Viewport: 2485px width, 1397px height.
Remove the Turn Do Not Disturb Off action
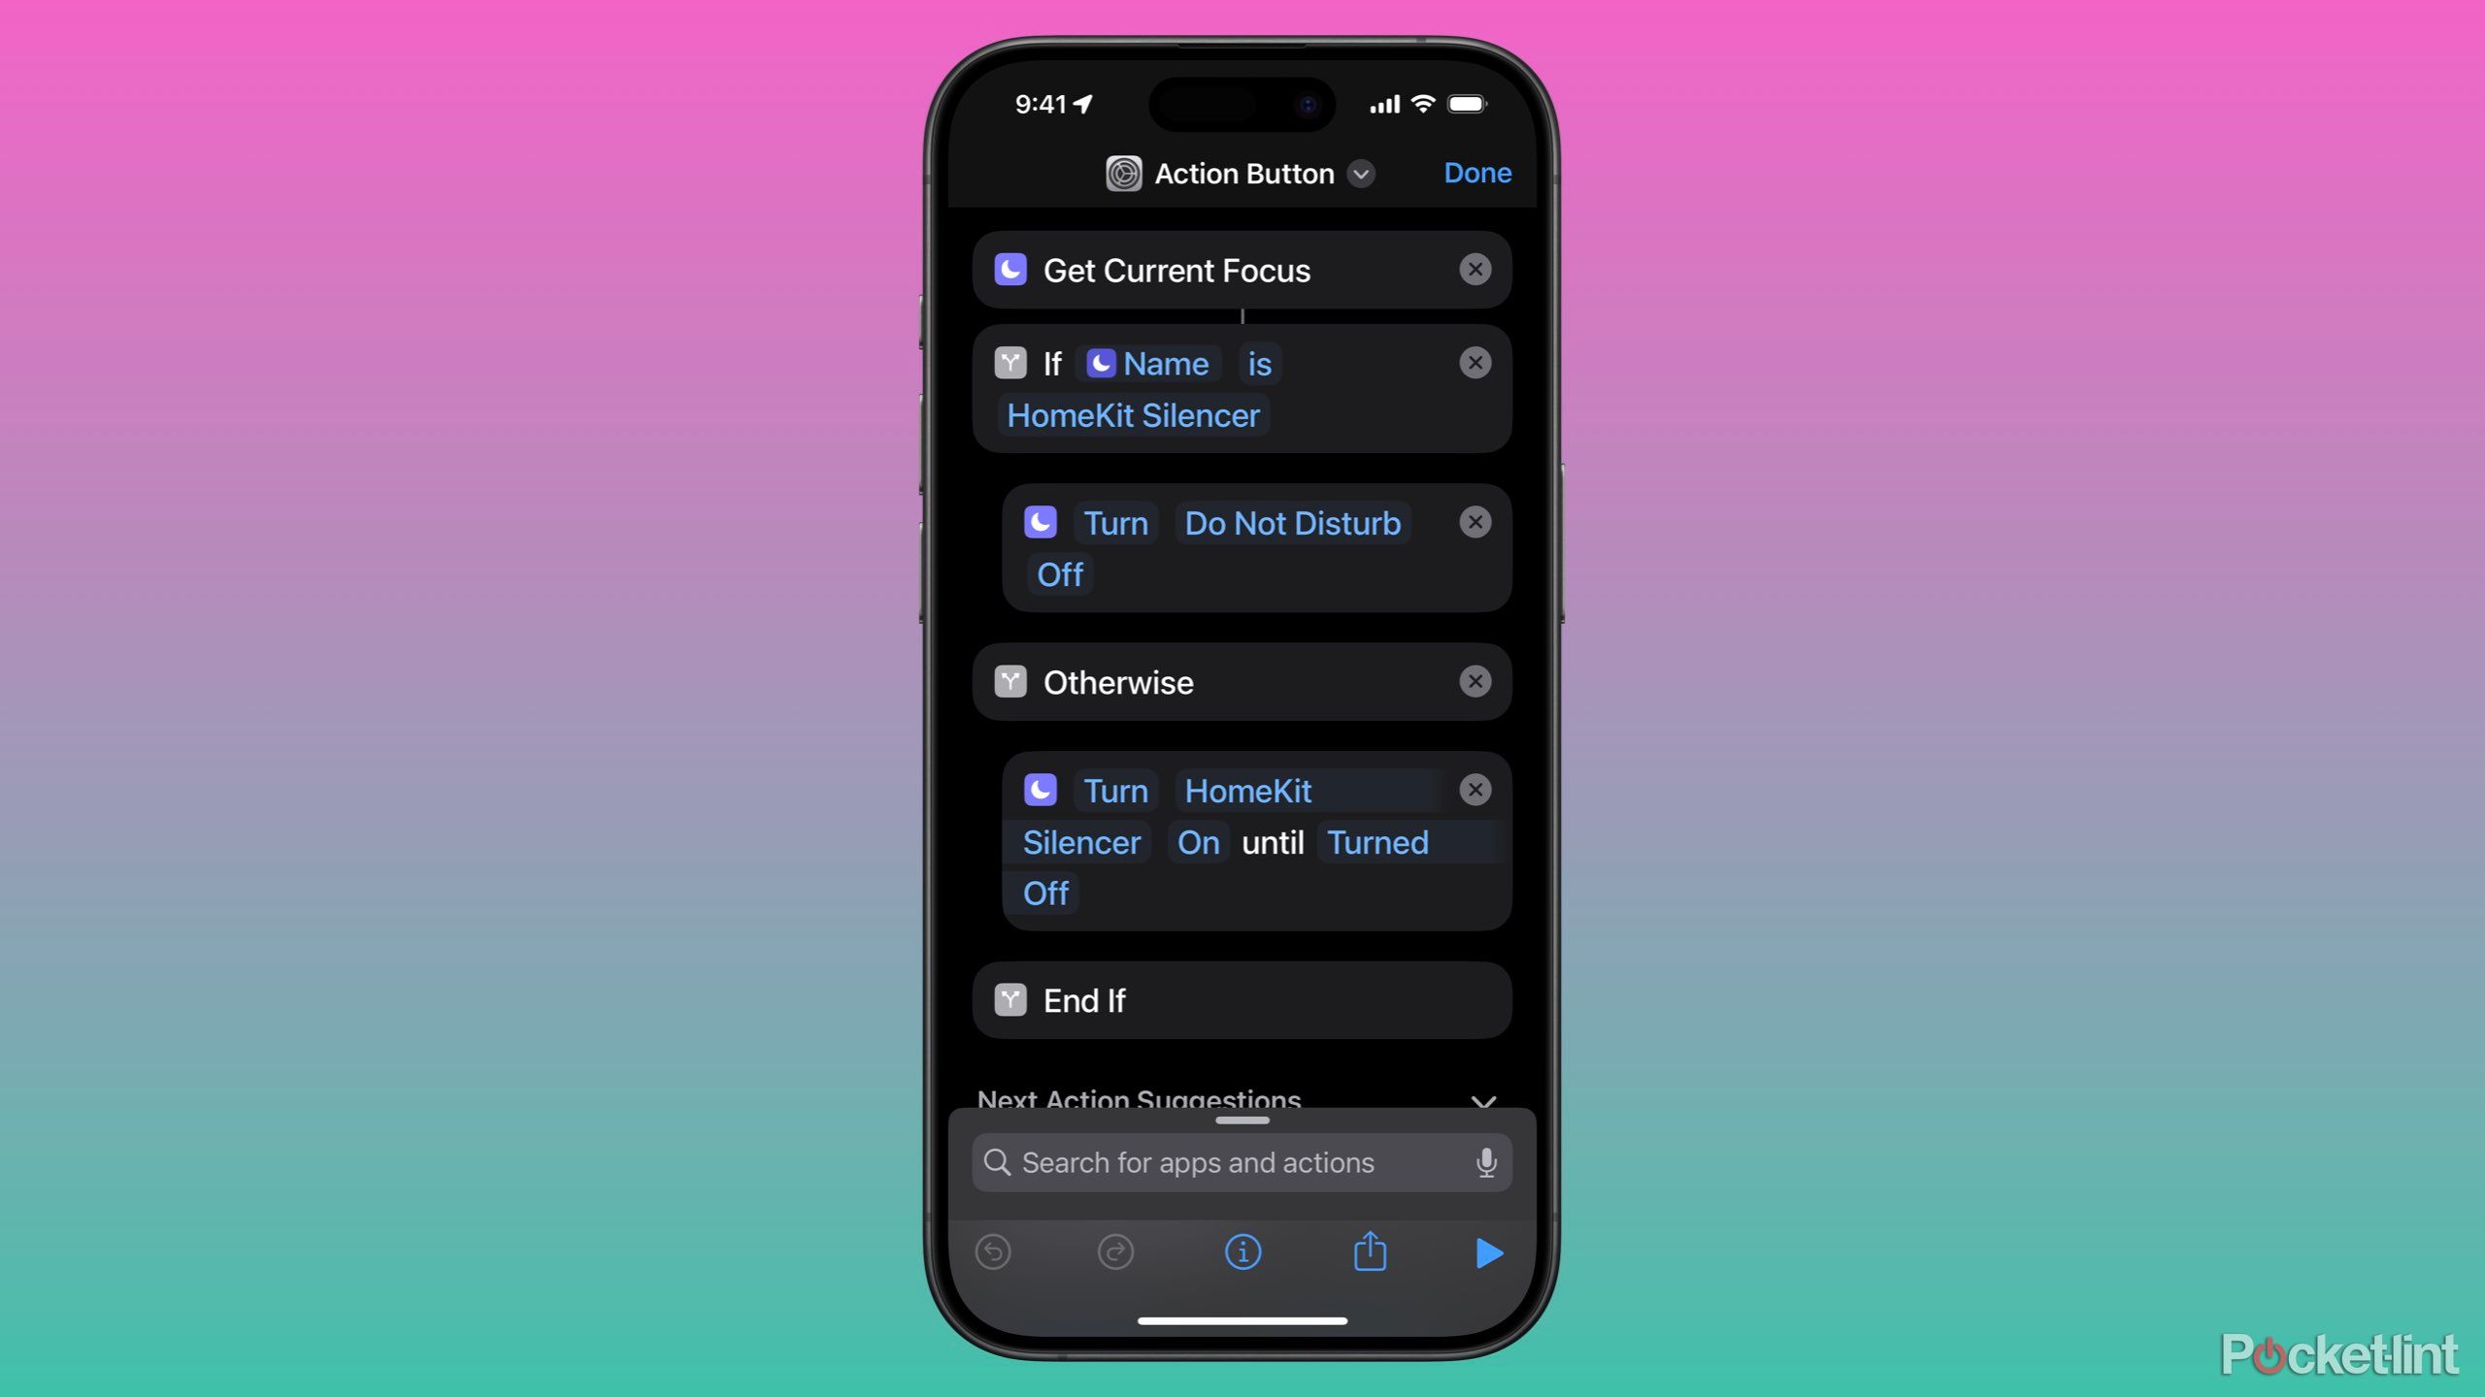[x=1473, y=522]
